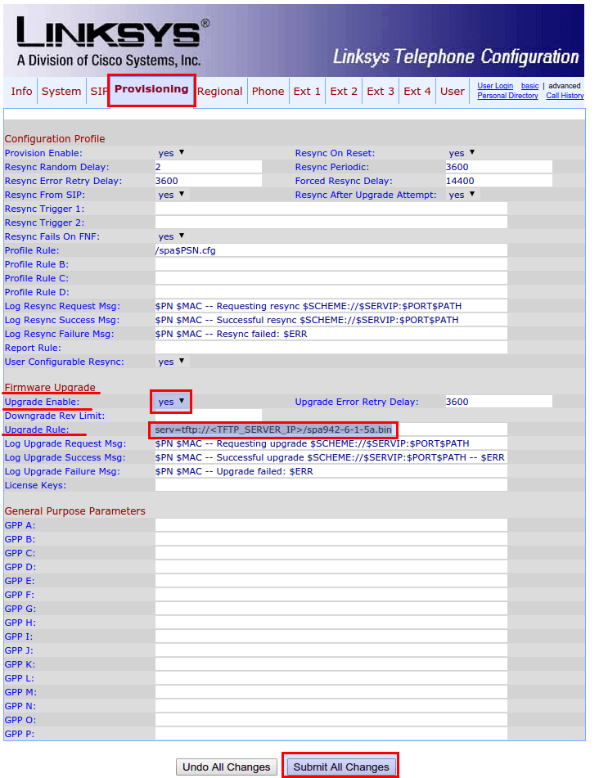The image size is (599, 778).
Task: Click the Profile Rule B field
Action: tap(331, 264)
